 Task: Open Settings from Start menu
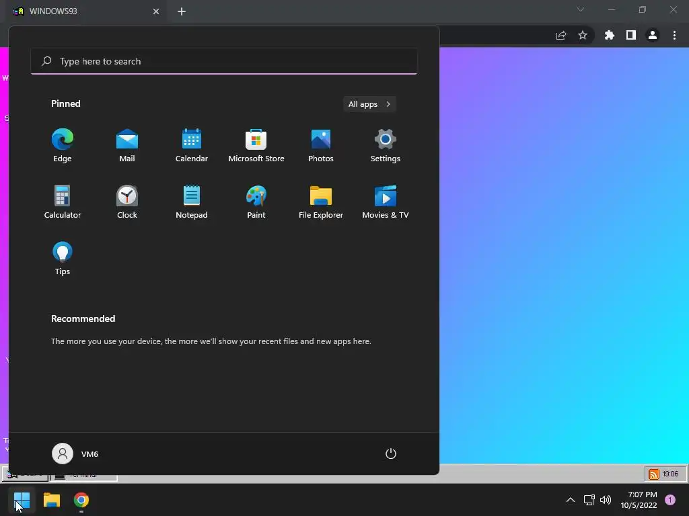pyautogui.click(x=386, y=146)
